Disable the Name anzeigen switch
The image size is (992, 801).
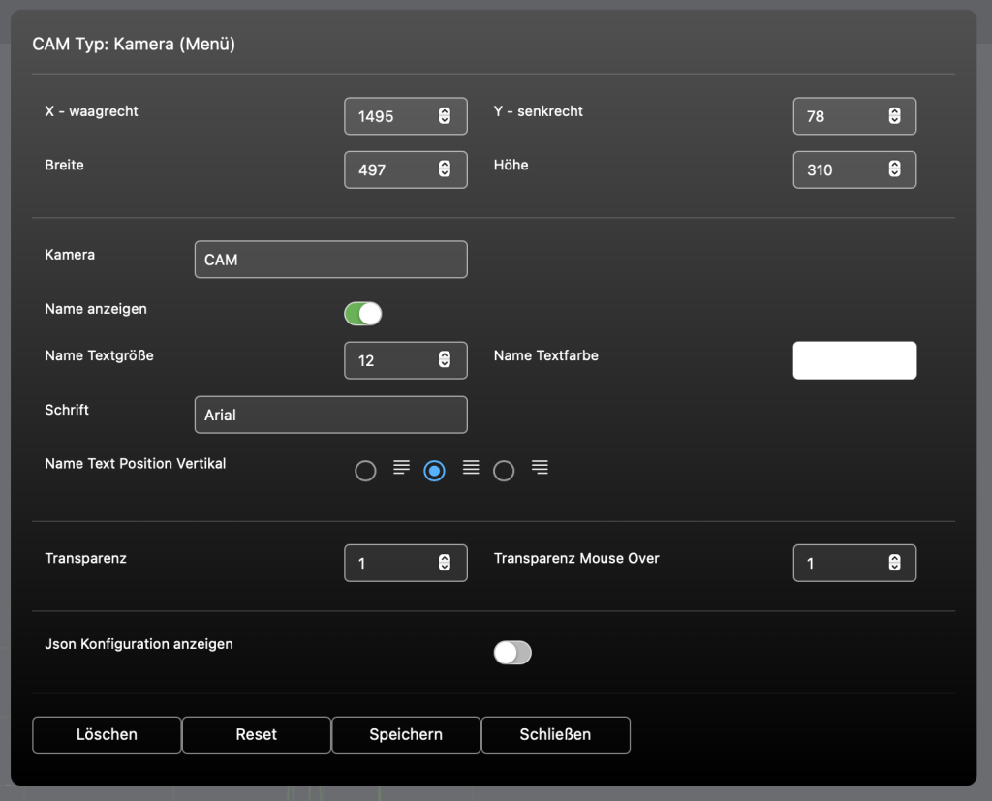coord(362,314)
